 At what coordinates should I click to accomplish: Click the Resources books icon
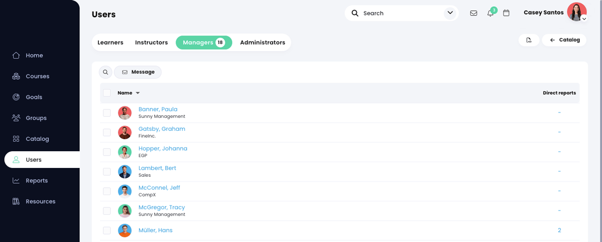(x=16, y=201)
